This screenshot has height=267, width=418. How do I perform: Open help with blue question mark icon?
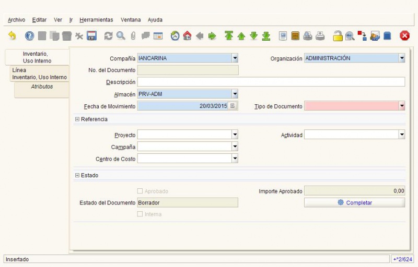point(30,36)
